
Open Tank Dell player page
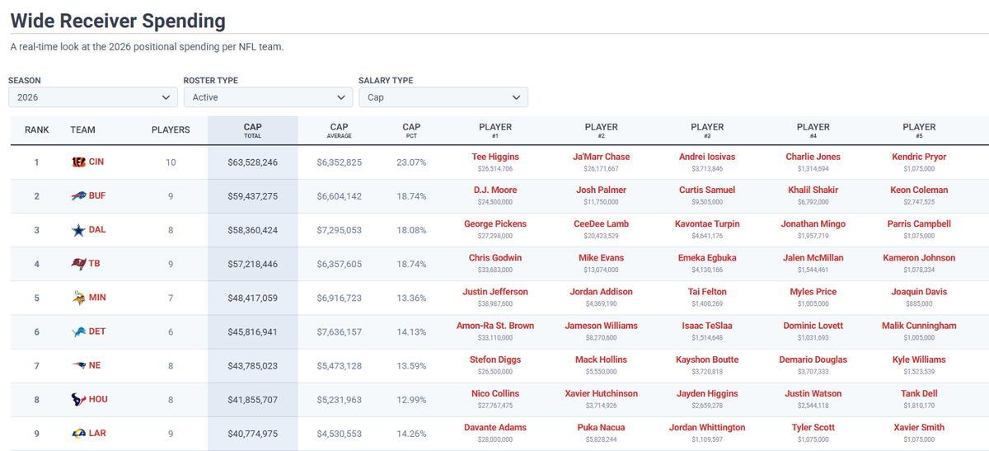pyautogui.click(x=920, y=393)
